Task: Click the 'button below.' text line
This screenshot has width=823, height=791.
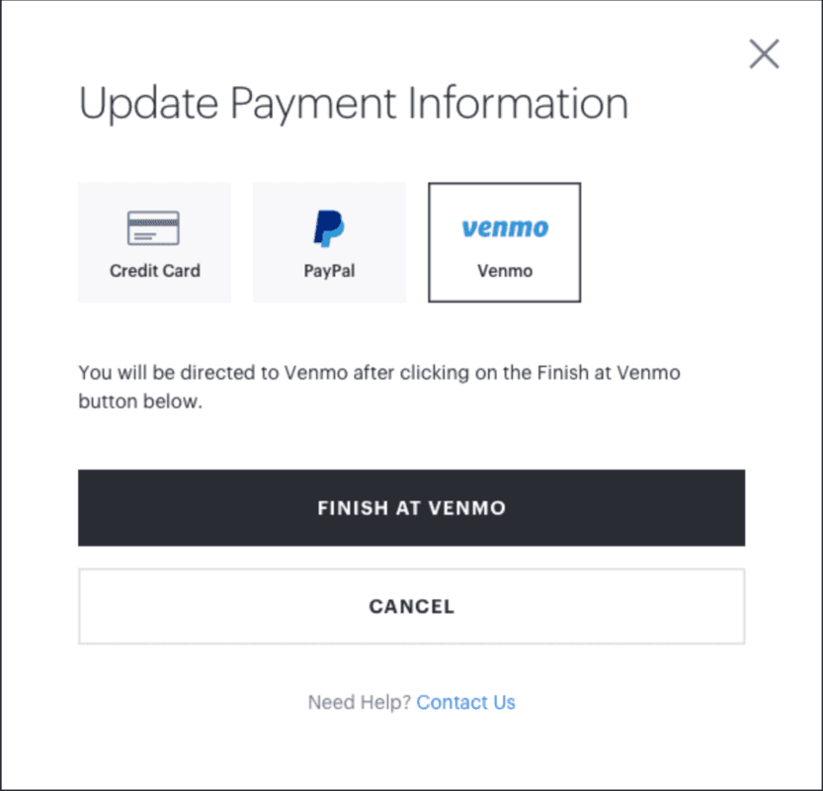Action: tap(140, 401)
